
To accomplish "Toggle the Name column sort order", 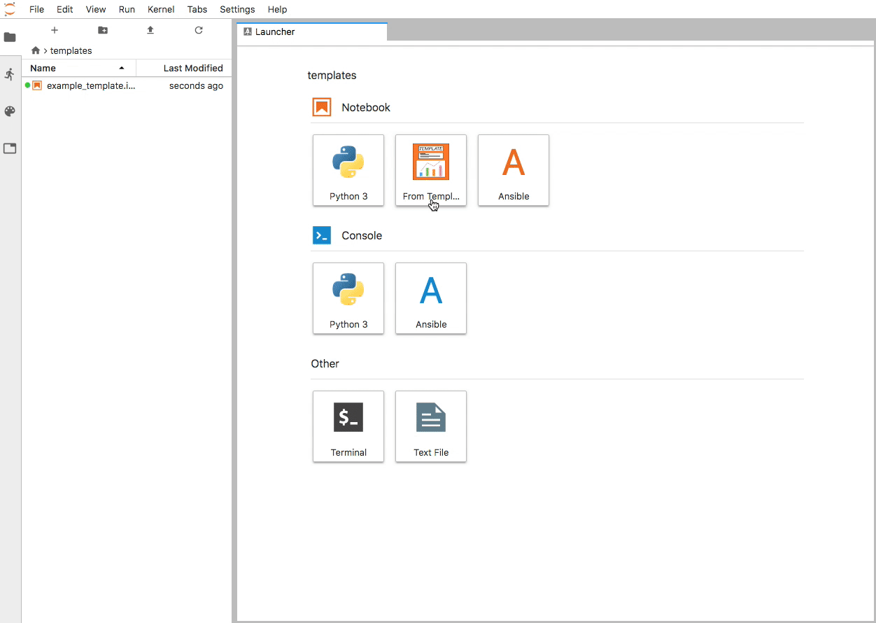I will tap(42, 68).
